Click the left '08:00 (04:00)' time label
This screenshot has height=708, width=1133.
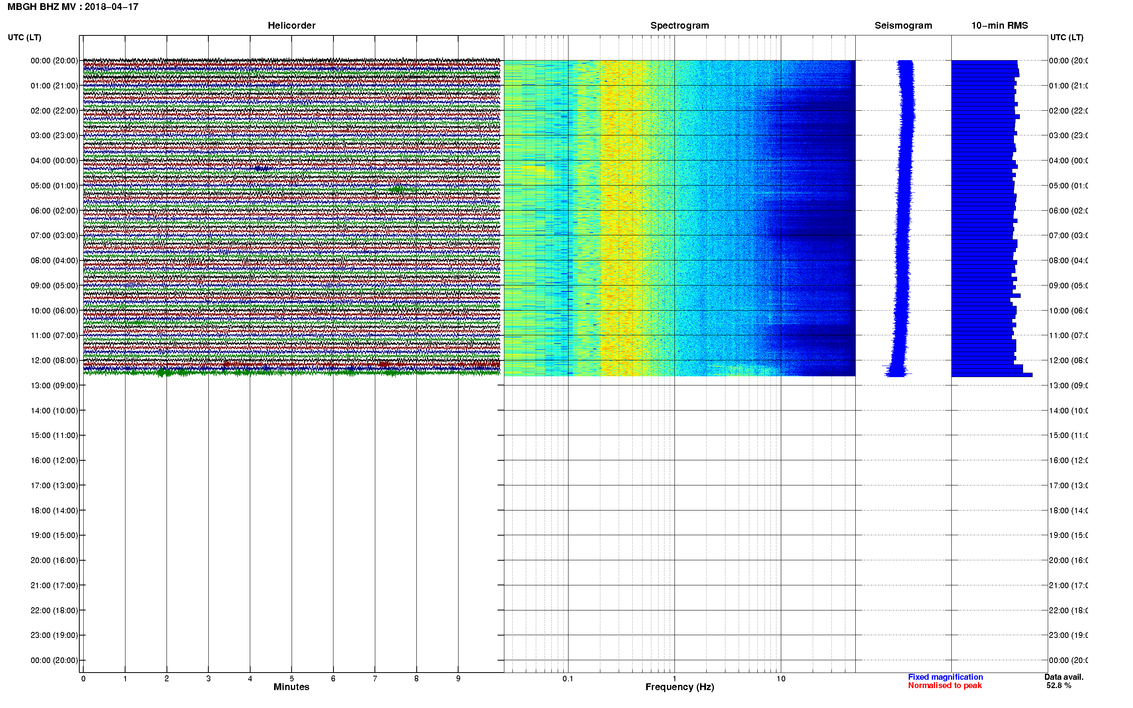[x=54, y=260]
